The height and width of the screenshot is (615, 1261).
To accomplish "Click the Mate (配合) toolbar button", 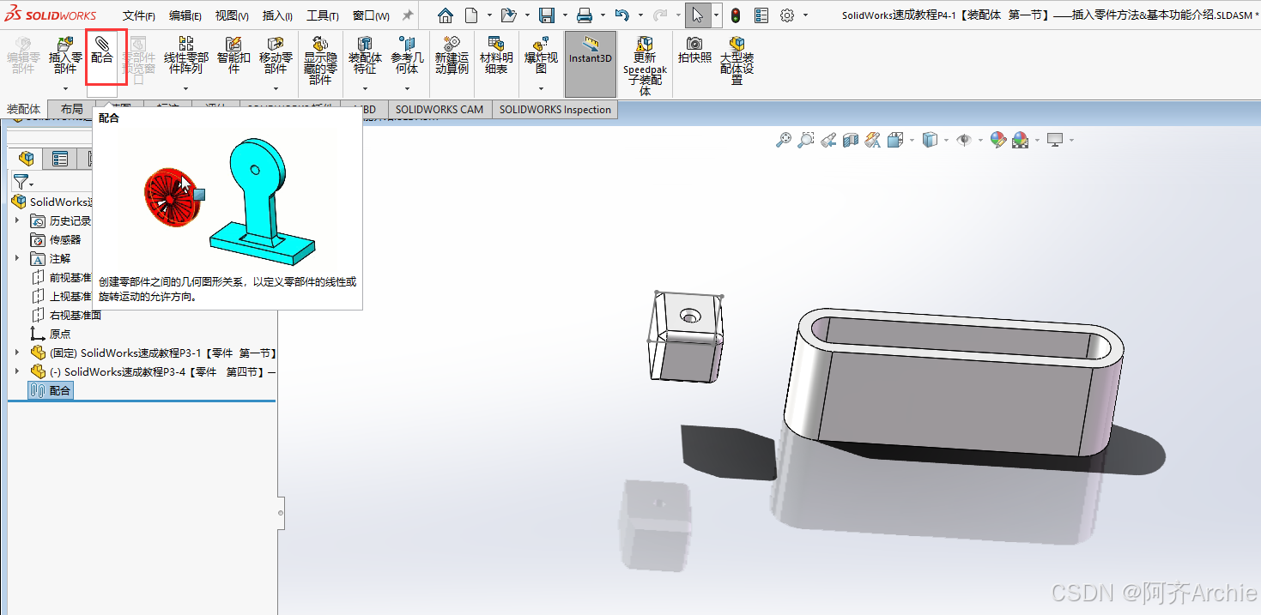I will (102, 52).
